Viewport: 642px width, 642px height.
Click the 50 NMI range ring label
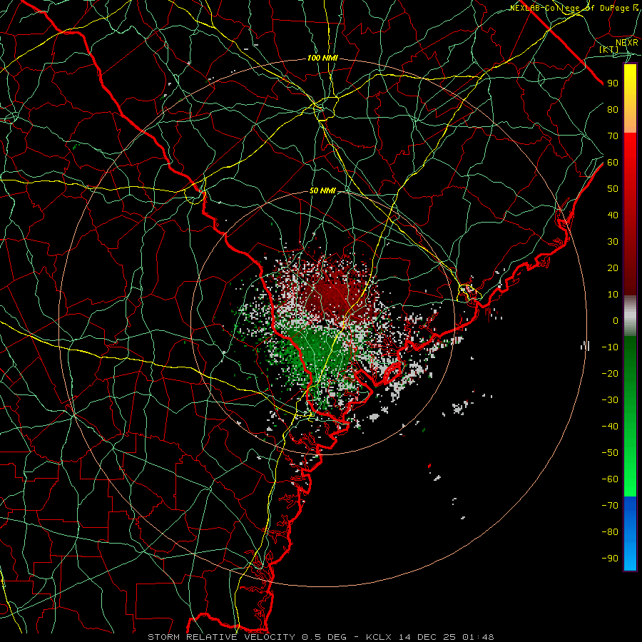click(x=322, y=190)
